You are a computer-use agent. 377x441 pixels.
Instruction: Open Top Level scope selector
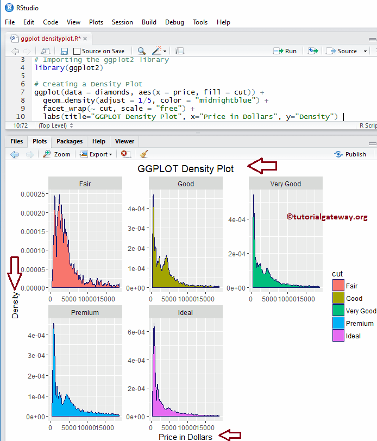pos(56,125)
